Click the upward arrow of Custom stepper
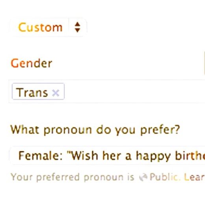Screen dimensions: 205x204 click(77, 24)
